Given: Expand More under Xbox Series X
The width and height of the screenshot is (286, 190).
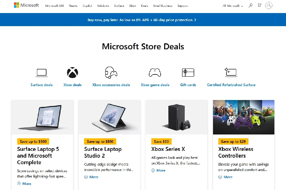Looking at the screenshot, I should point(158,170).
